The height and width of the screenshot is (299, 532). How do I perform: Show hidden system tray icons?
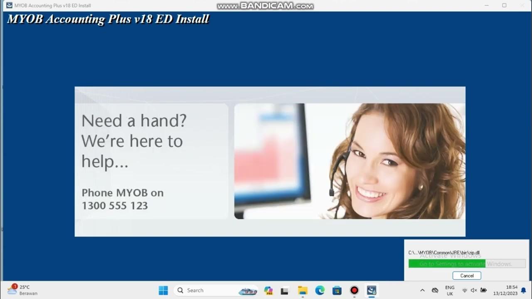[x=422, y=290]
